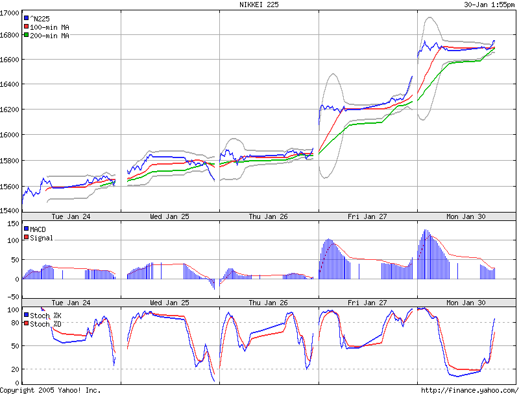519x394 pixels.
Task: Click the green 200-min MA legend swatch
Action: (x=27, y=35)
